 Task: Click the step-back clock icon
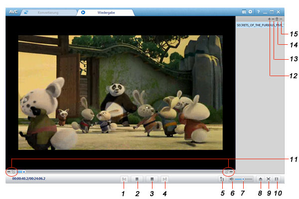point(13,172)
